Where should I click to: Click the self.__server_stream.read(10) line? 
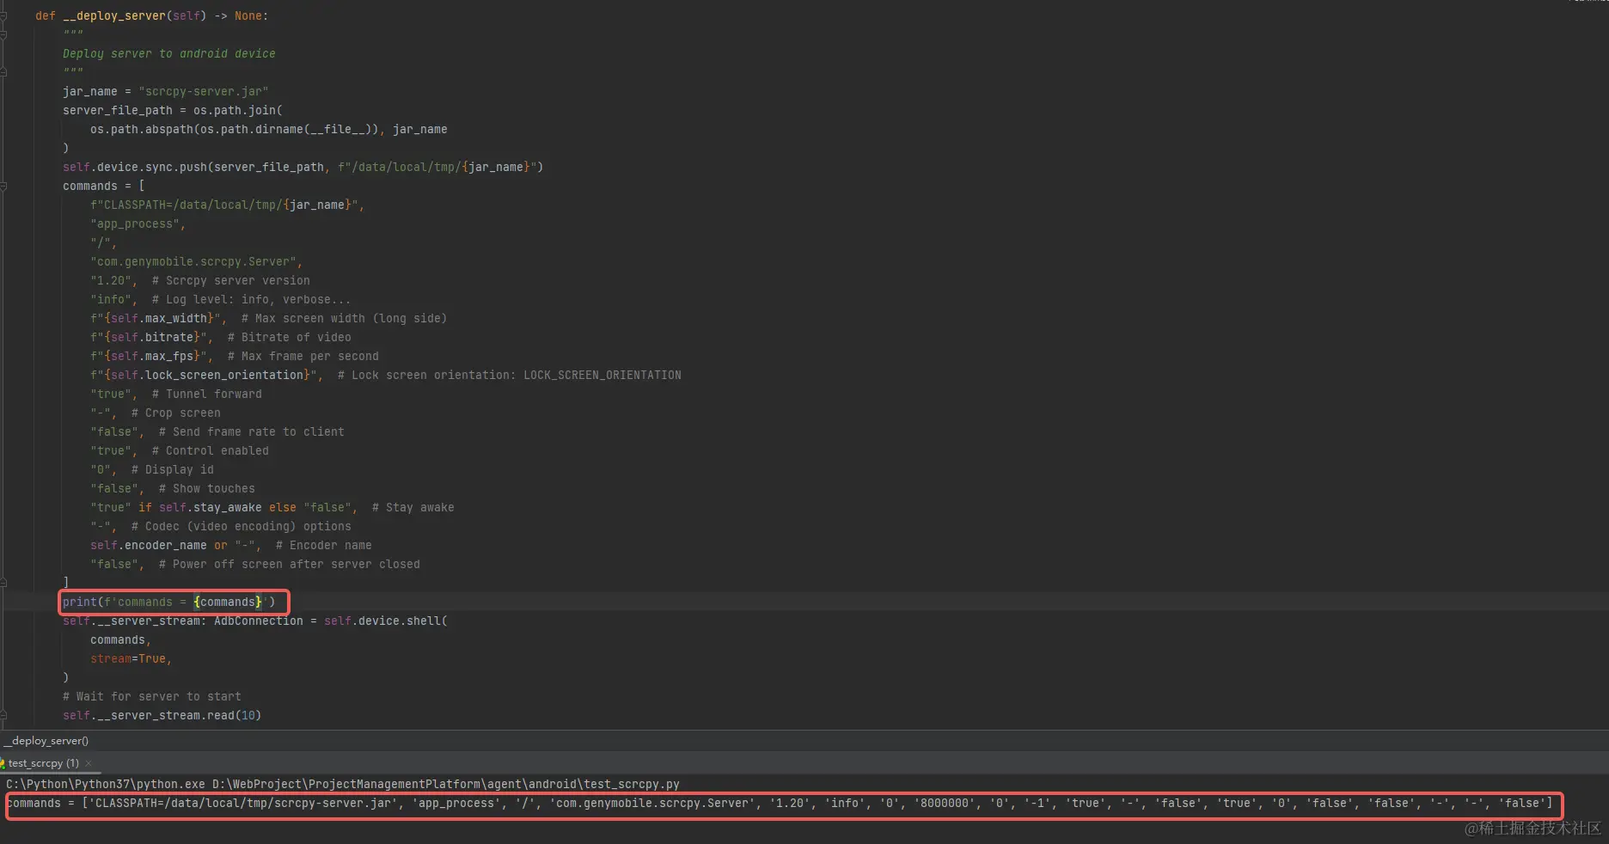tap(162, 715)
